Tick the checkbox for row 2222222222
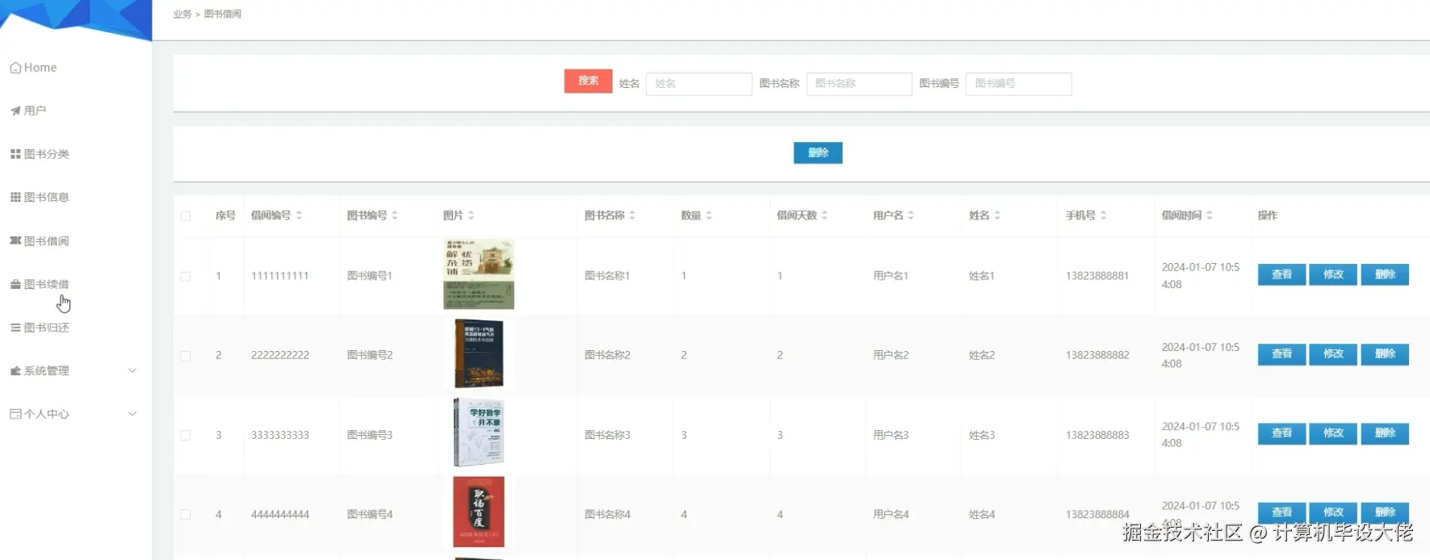The width and height of the screenshot is (1430, 560). pos(186,356)
